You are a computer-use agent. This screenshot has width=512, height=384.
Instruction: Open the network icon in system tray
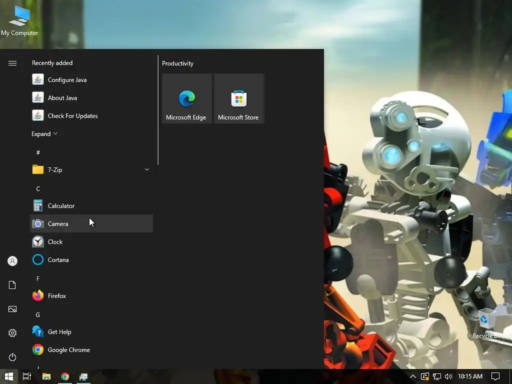[x=437, y=376]
